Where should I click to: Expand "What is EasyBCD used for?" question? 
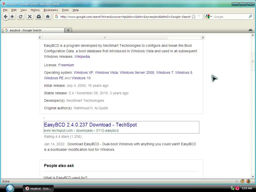click(65, 177)
